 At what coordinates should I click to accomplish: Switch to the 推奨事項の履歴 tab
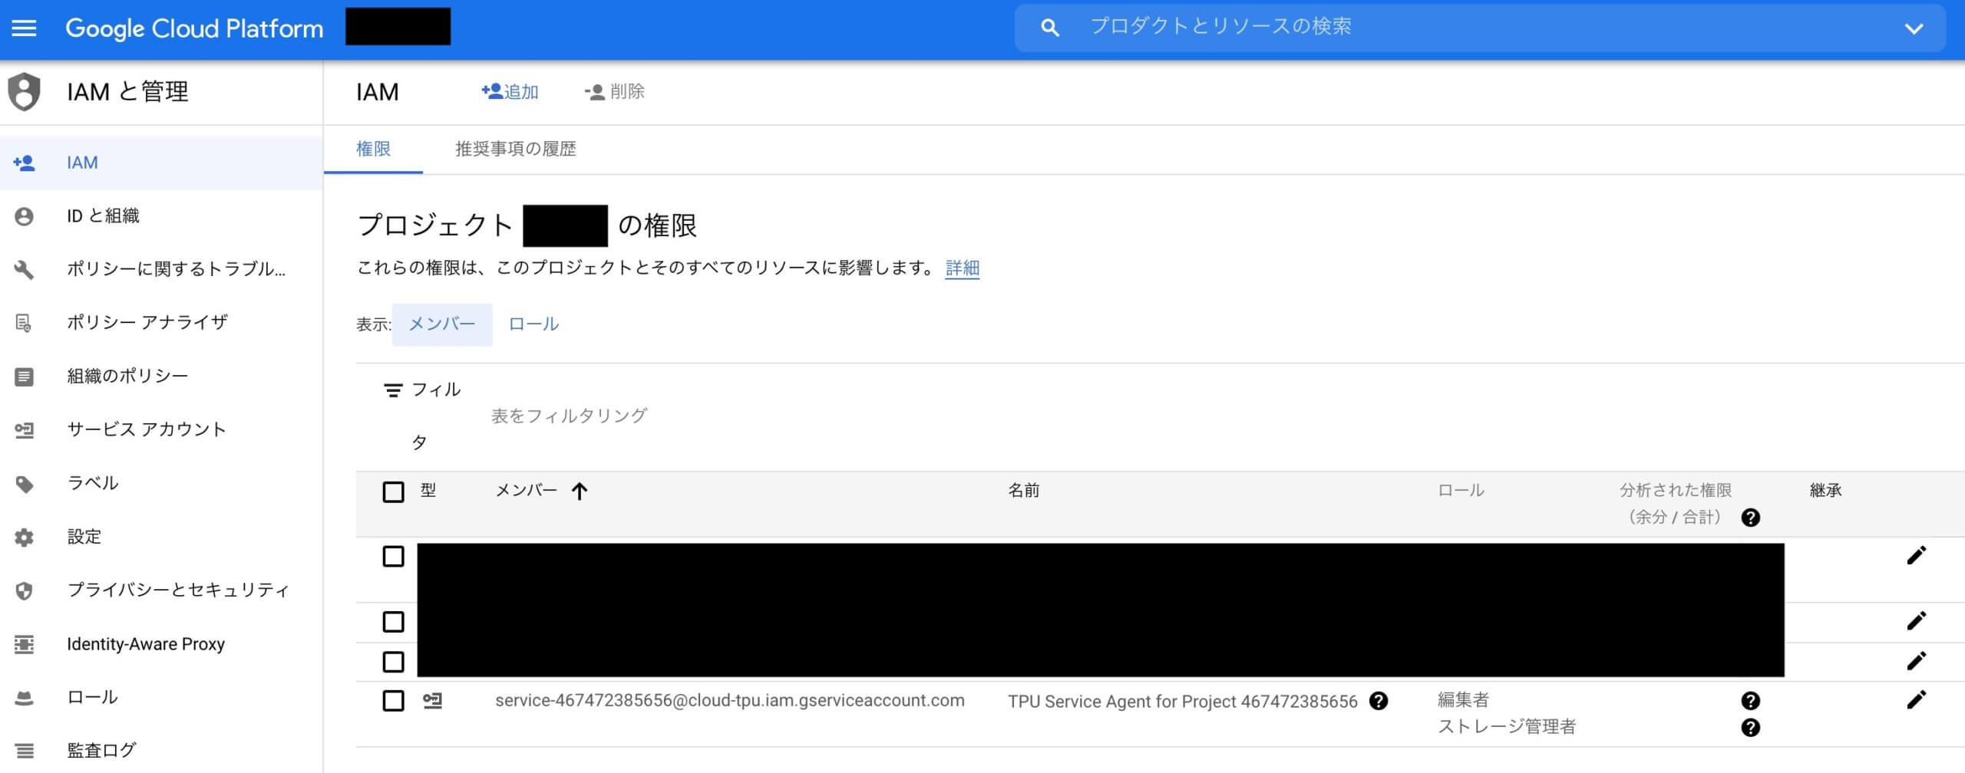point(516,149)
